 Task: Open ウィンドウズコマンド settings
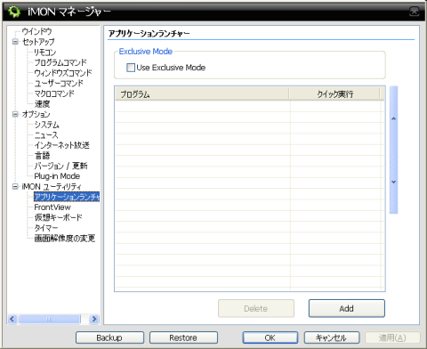63,73
